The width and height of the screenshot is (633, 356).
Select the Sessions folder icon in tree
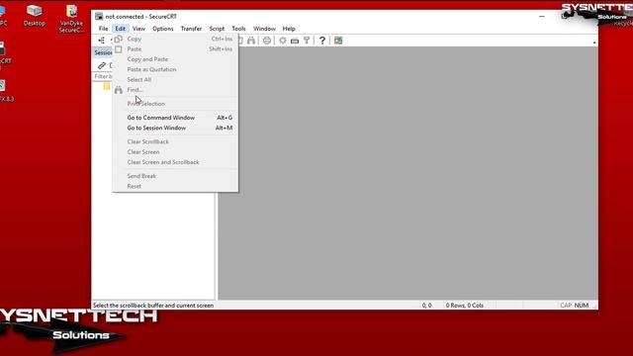point(107,86)
